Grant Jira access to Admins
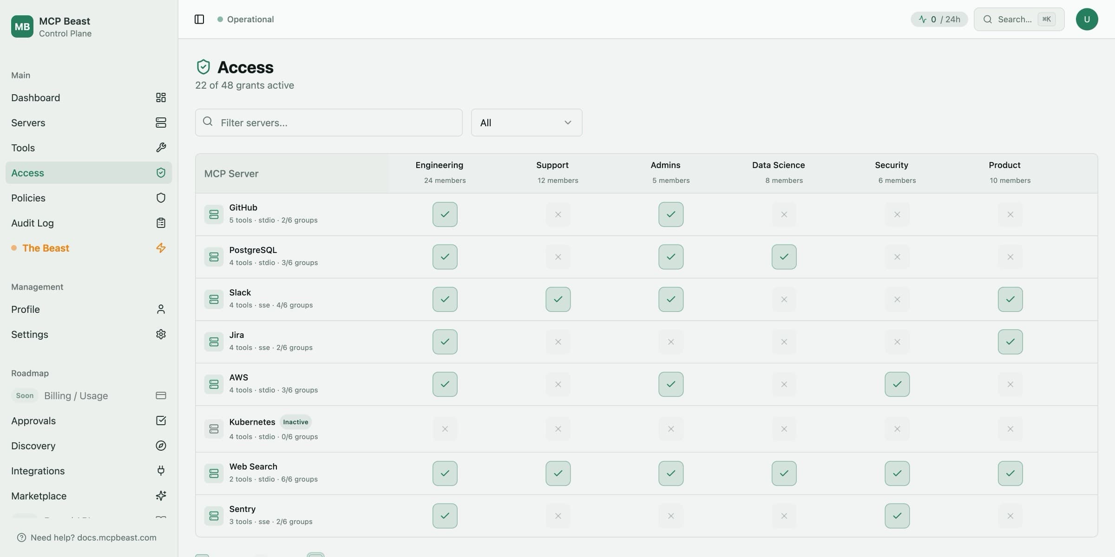The height and width of the screenshot is (557, 1115). pos(671,342)
